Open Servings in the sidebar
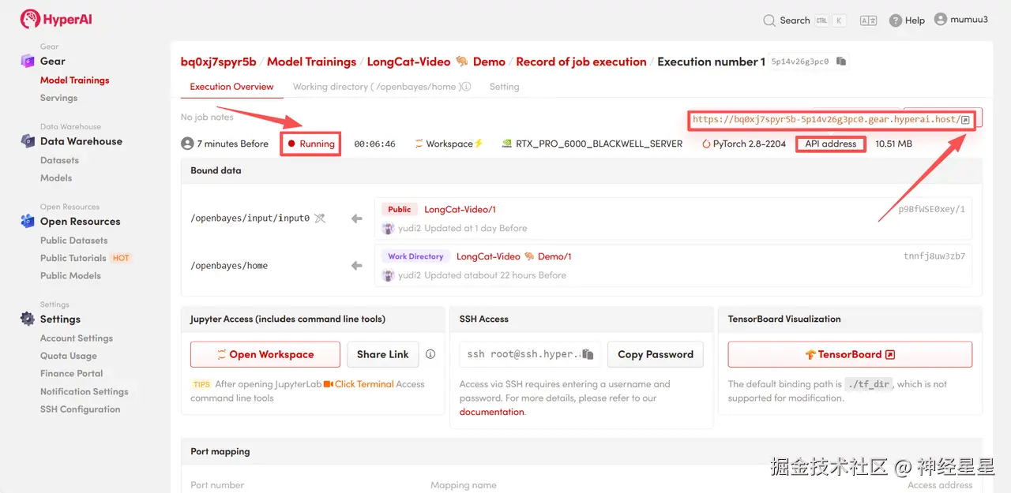Viewport: 1011px width, 493px height. coord(59,98)
